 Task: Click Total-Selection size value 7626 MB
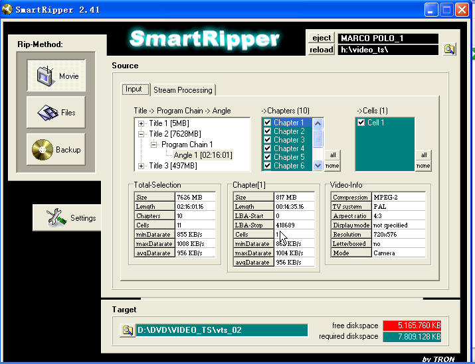[x=195, y=197]
